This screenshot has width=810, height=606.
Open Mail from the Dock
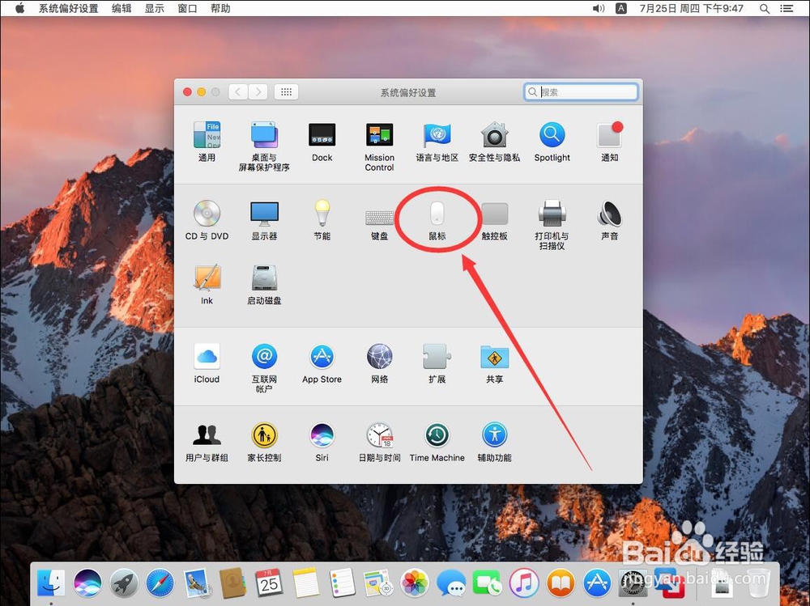click(x=197, y=583)
